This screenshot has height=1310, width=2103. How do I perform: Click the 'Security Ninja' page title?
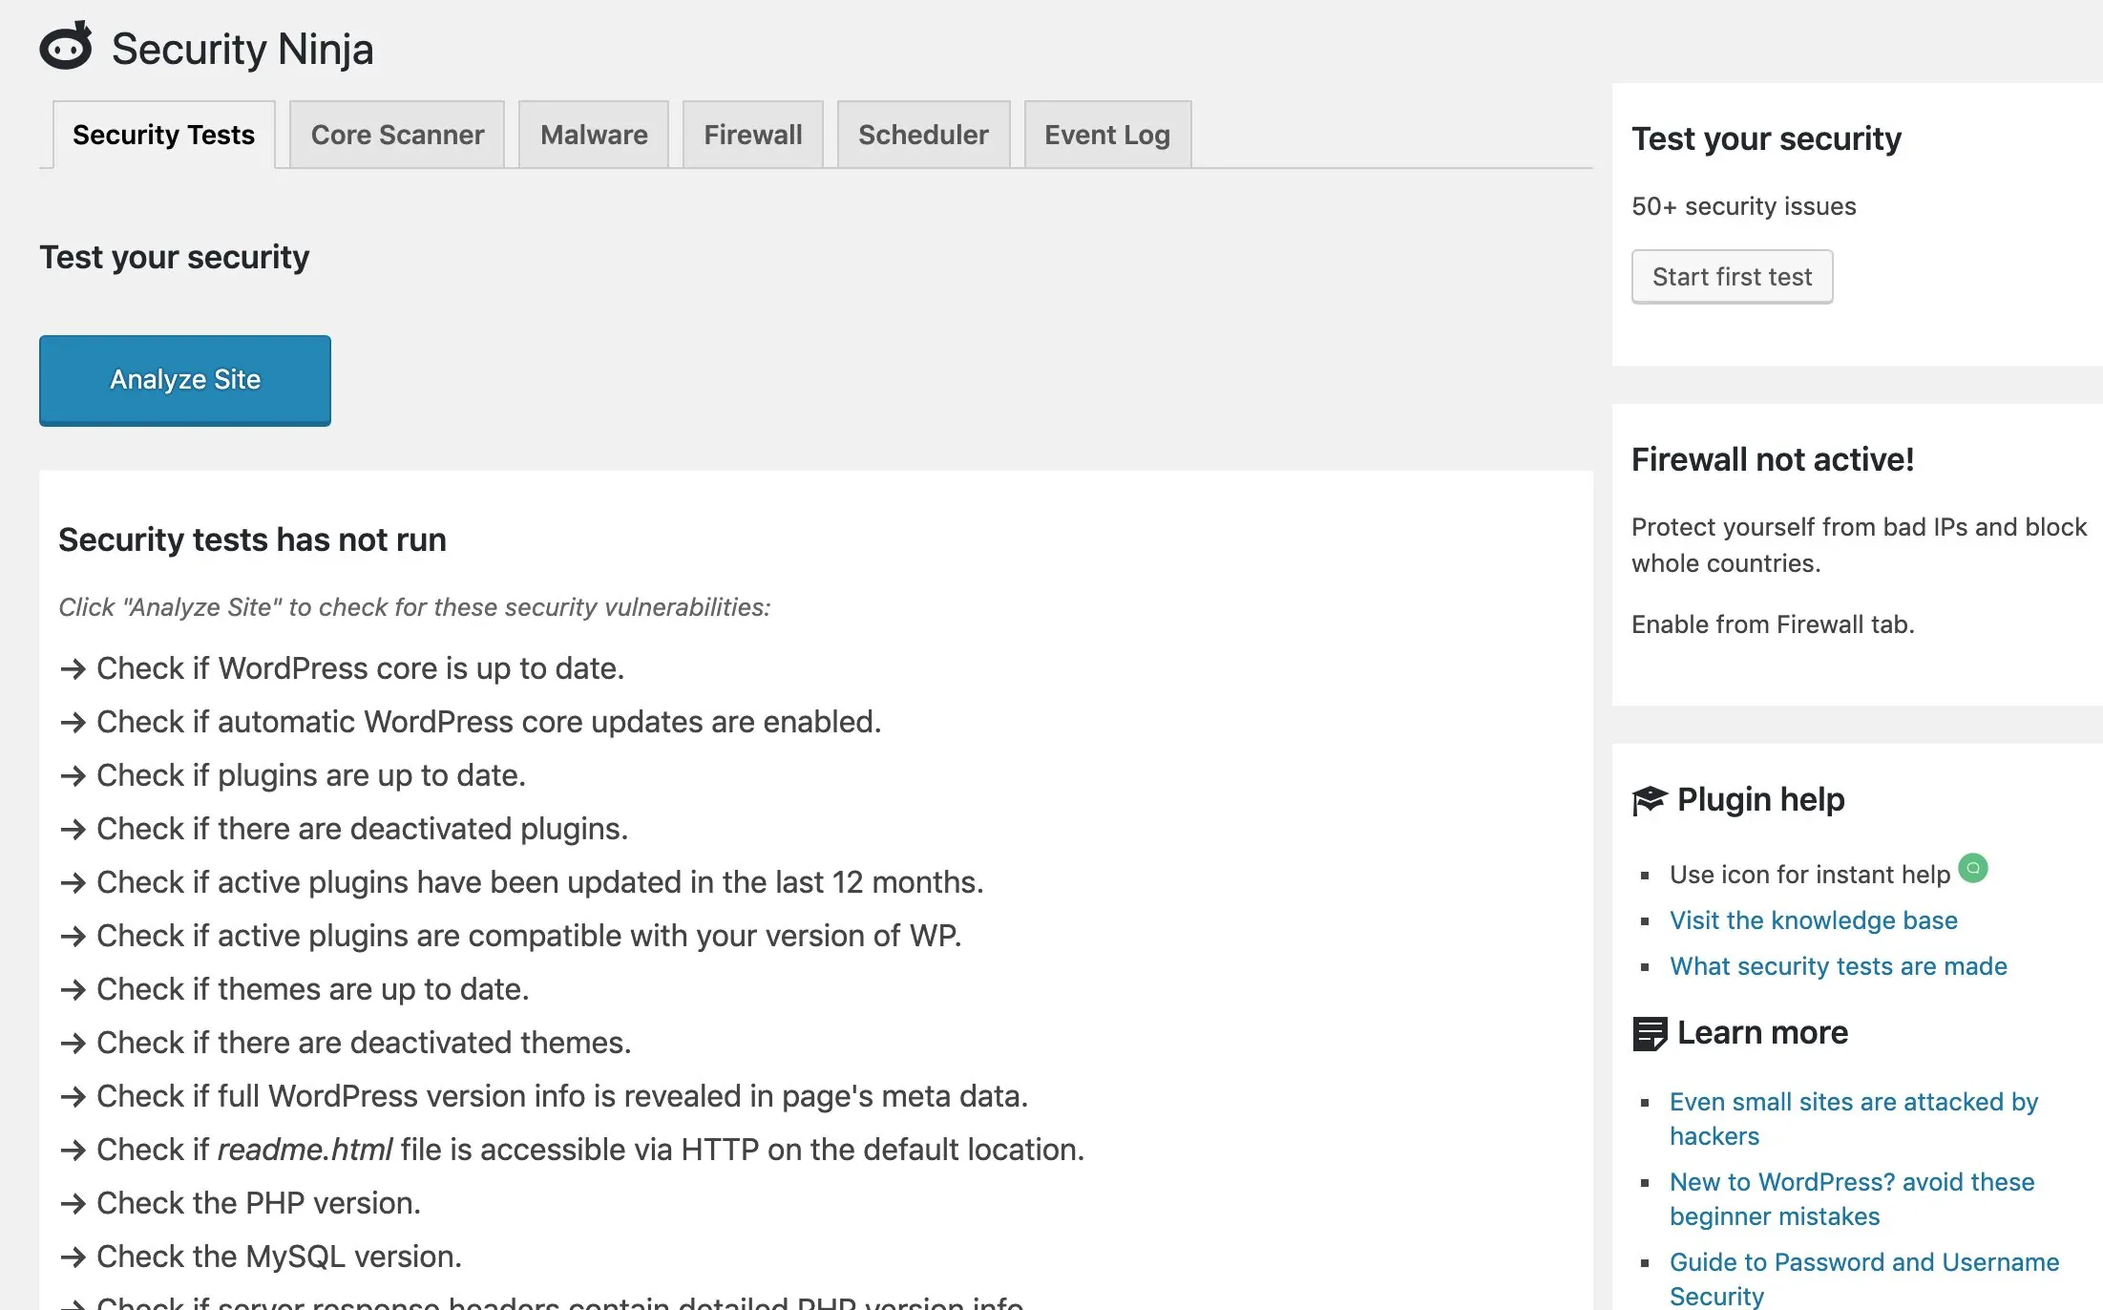pyautogui.click(x=242, y=49)
